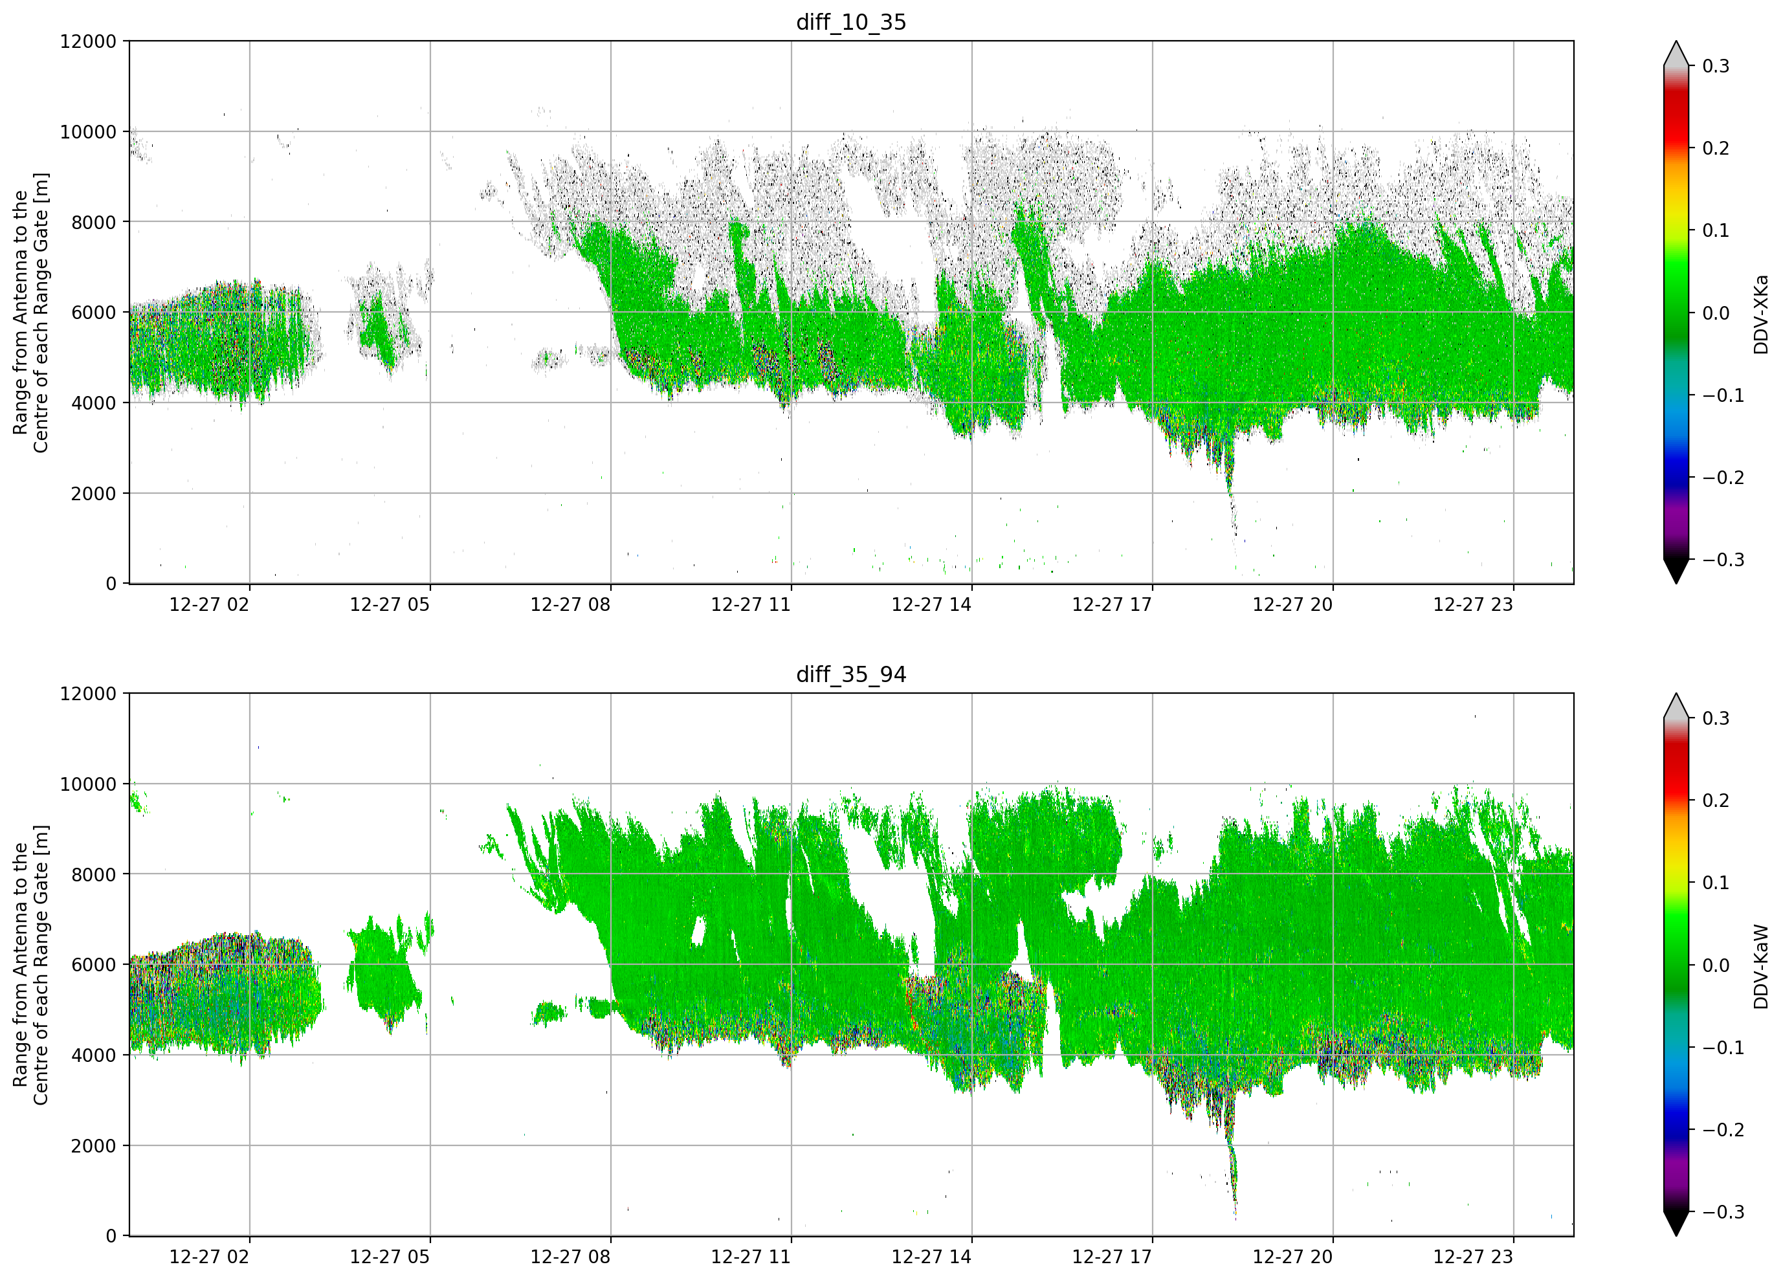The width and height of the screenshot is (1783, 1280).
Task: Select the 6000 y-tick label of diff_35_94
Action: coord(94,966)
